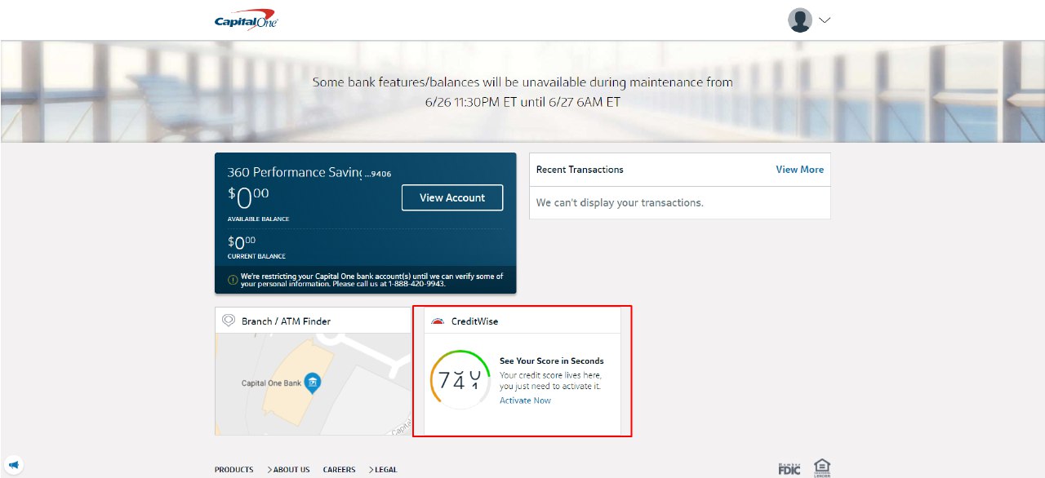Click the Activate Now link
Image resolution: width=1045 pixels, height=478 pixels.
[525, 401]
